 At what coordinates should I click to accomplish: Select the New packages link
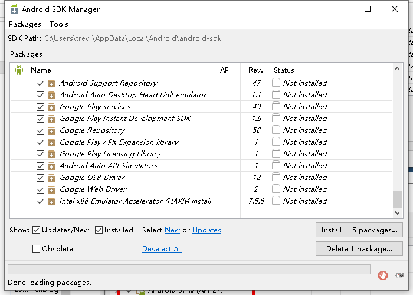[x=172, y=230]
